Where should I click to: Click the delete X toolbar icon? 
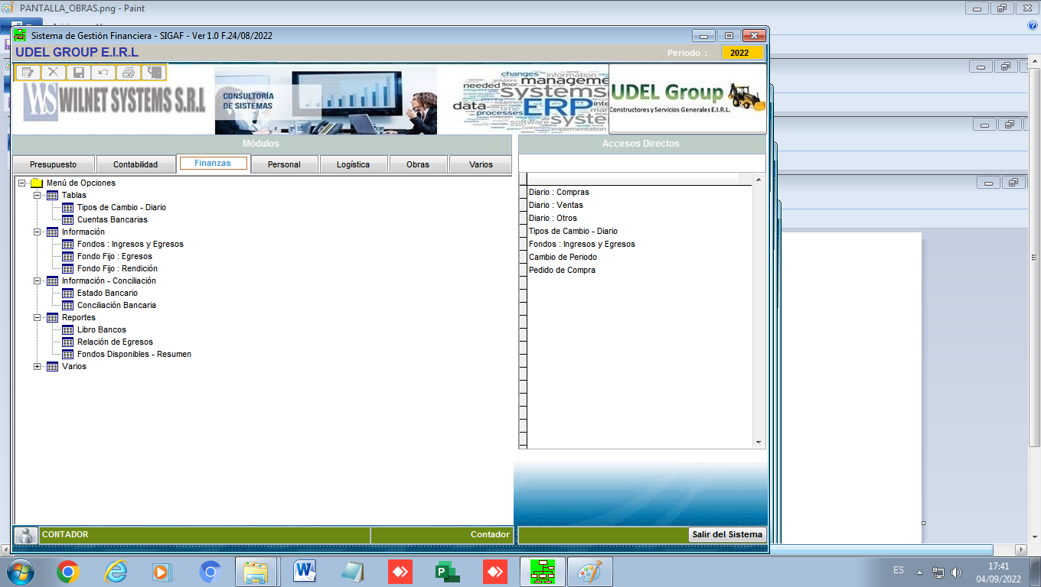click(x=53, y=73)
